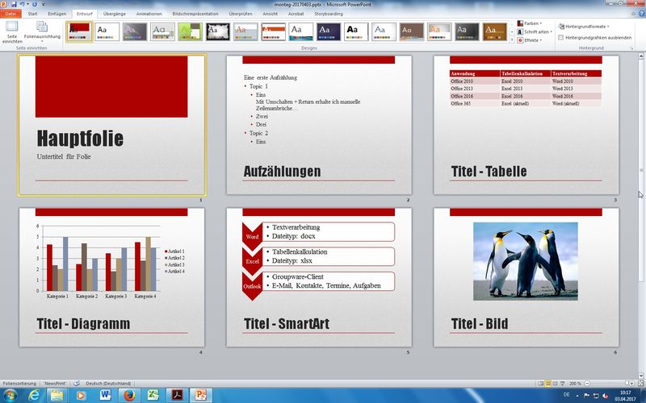Click the Redo icon in the quick access toolbar

click(34, 4)
